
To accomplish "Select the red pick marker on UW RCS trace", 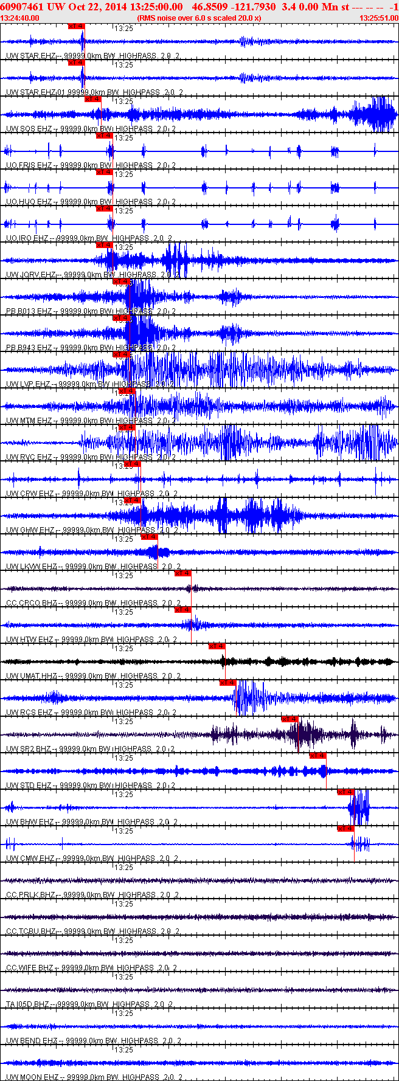I will point(227,683).
